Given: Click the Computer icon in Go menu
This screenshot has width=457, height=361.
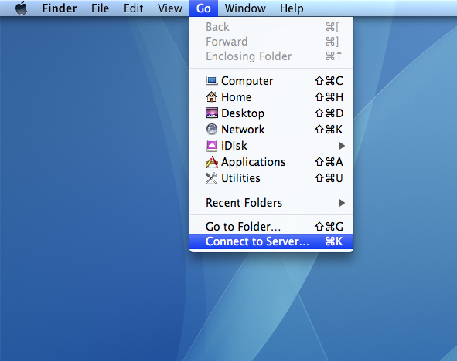Looking at the screenshot, I should click(212, 80).
